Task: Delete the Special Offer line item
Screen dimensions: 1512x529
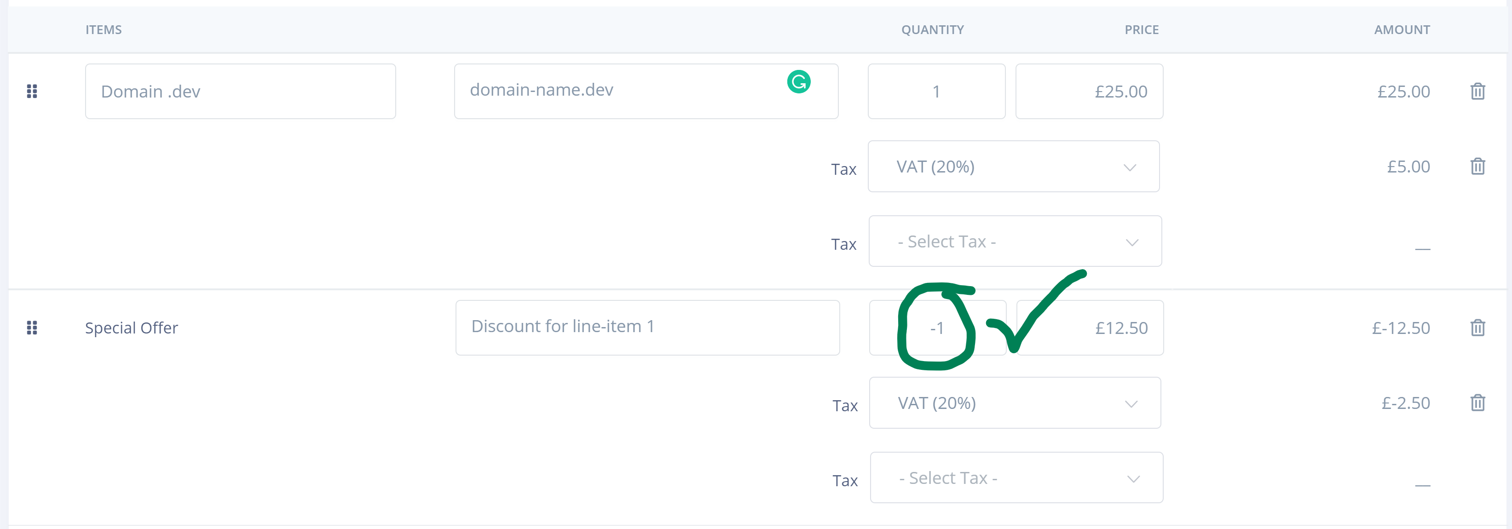Action: pyautogui.click(x=1478, y=327)
